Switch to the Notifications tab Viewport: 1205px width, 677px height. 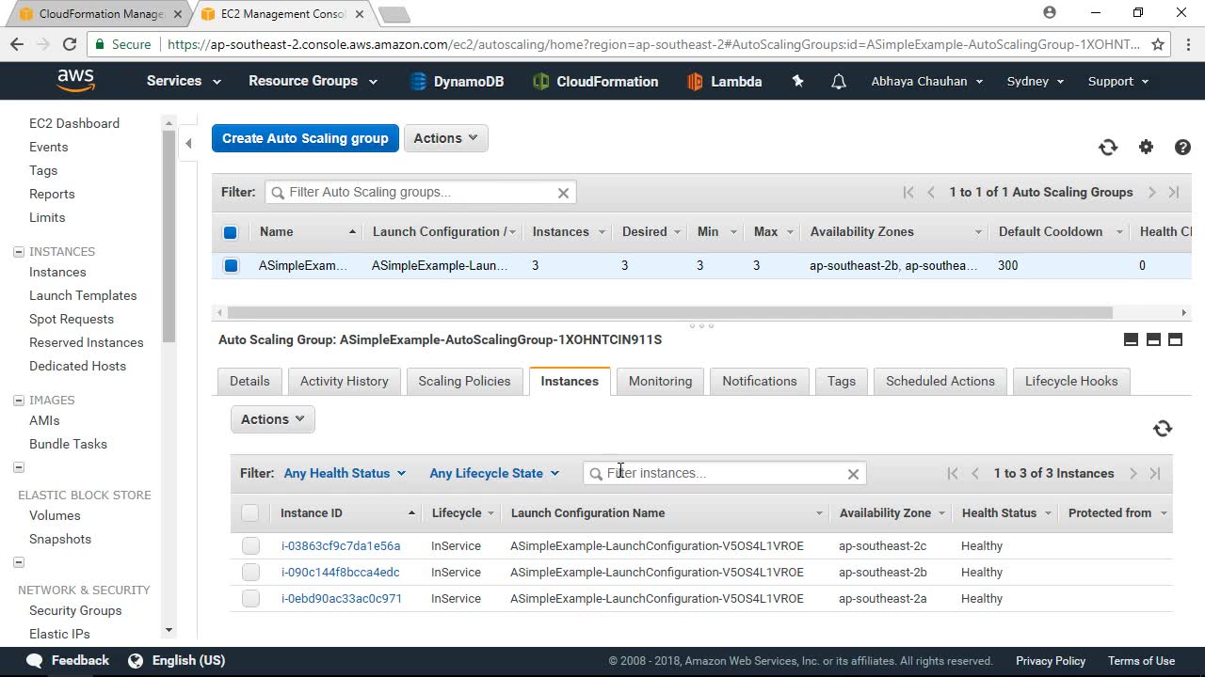pos(760,381)
